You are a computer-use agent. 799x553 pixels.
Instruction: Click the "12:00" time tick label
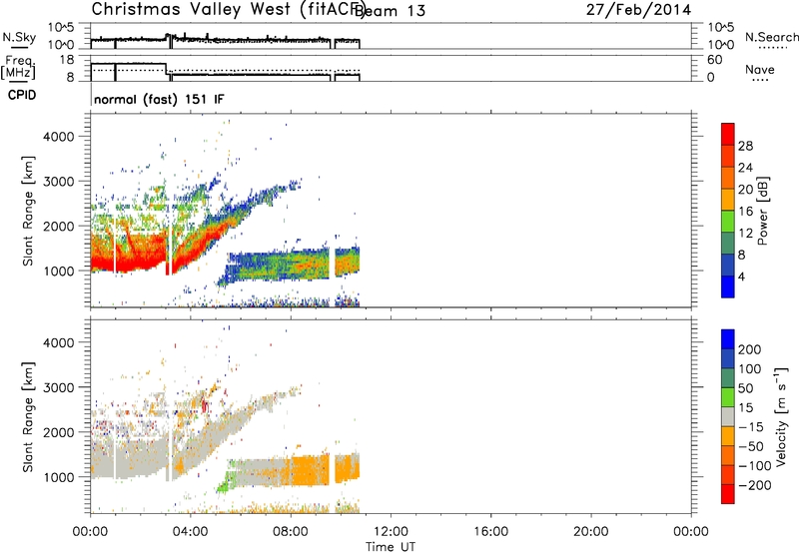point(391,532)
